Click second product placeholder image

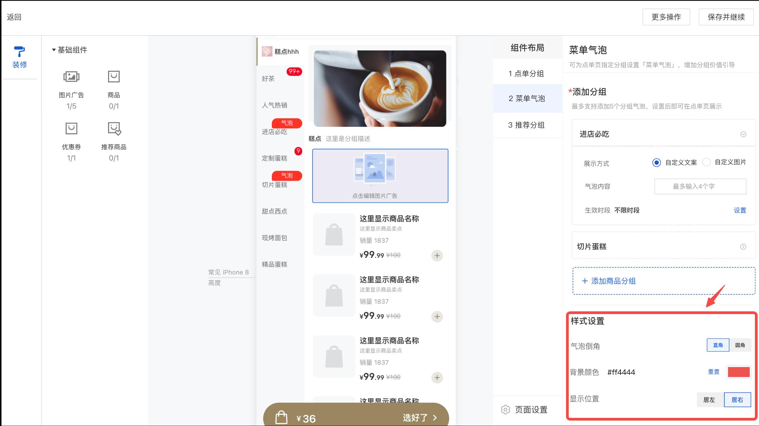point(334,295)
